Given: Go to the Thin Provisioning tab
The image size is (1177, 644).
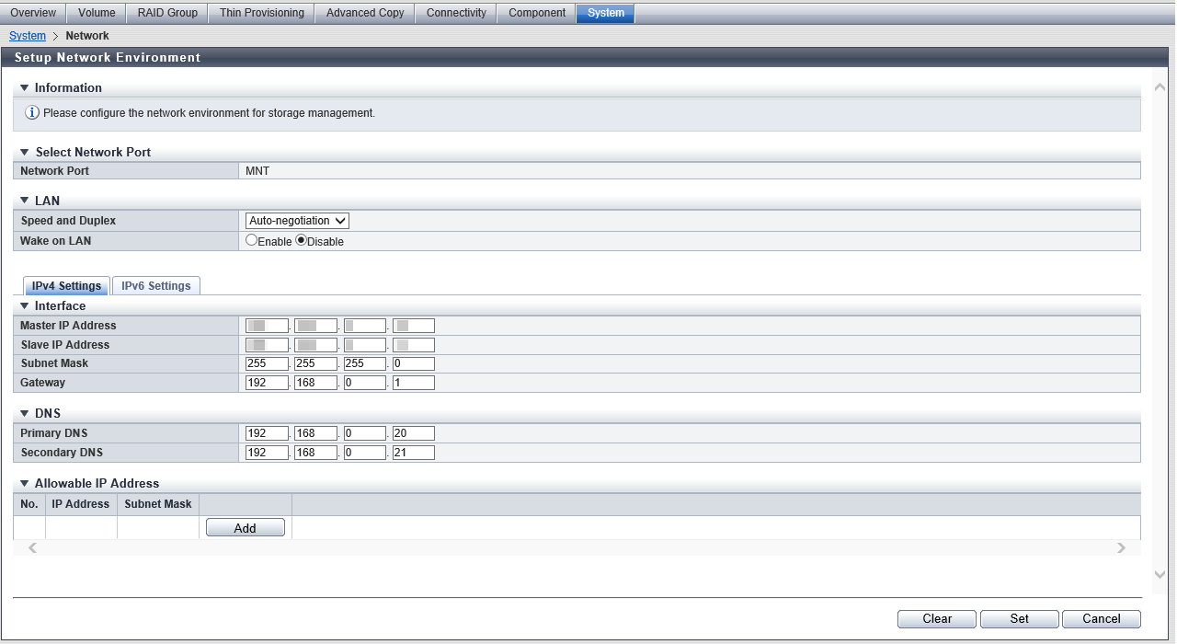Looking at the screenshot, I should (x=262, y=13).
